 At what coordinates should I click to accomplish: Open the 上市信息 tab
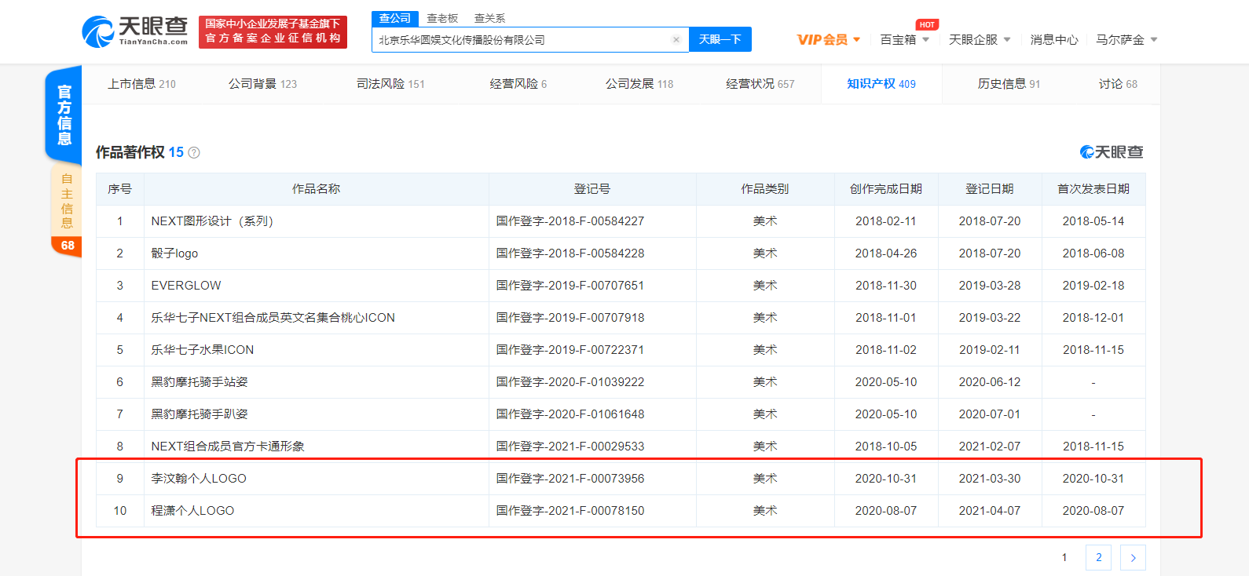coord(142,84)
